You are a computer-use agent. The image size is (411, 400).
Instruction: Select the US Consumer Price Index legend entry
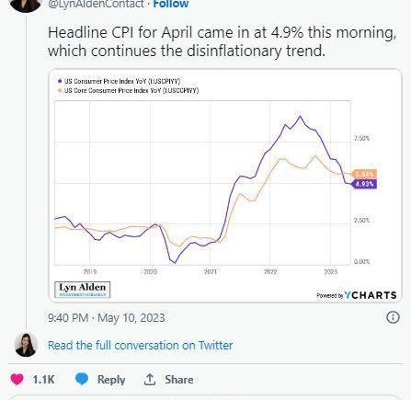tap(120, 81)
